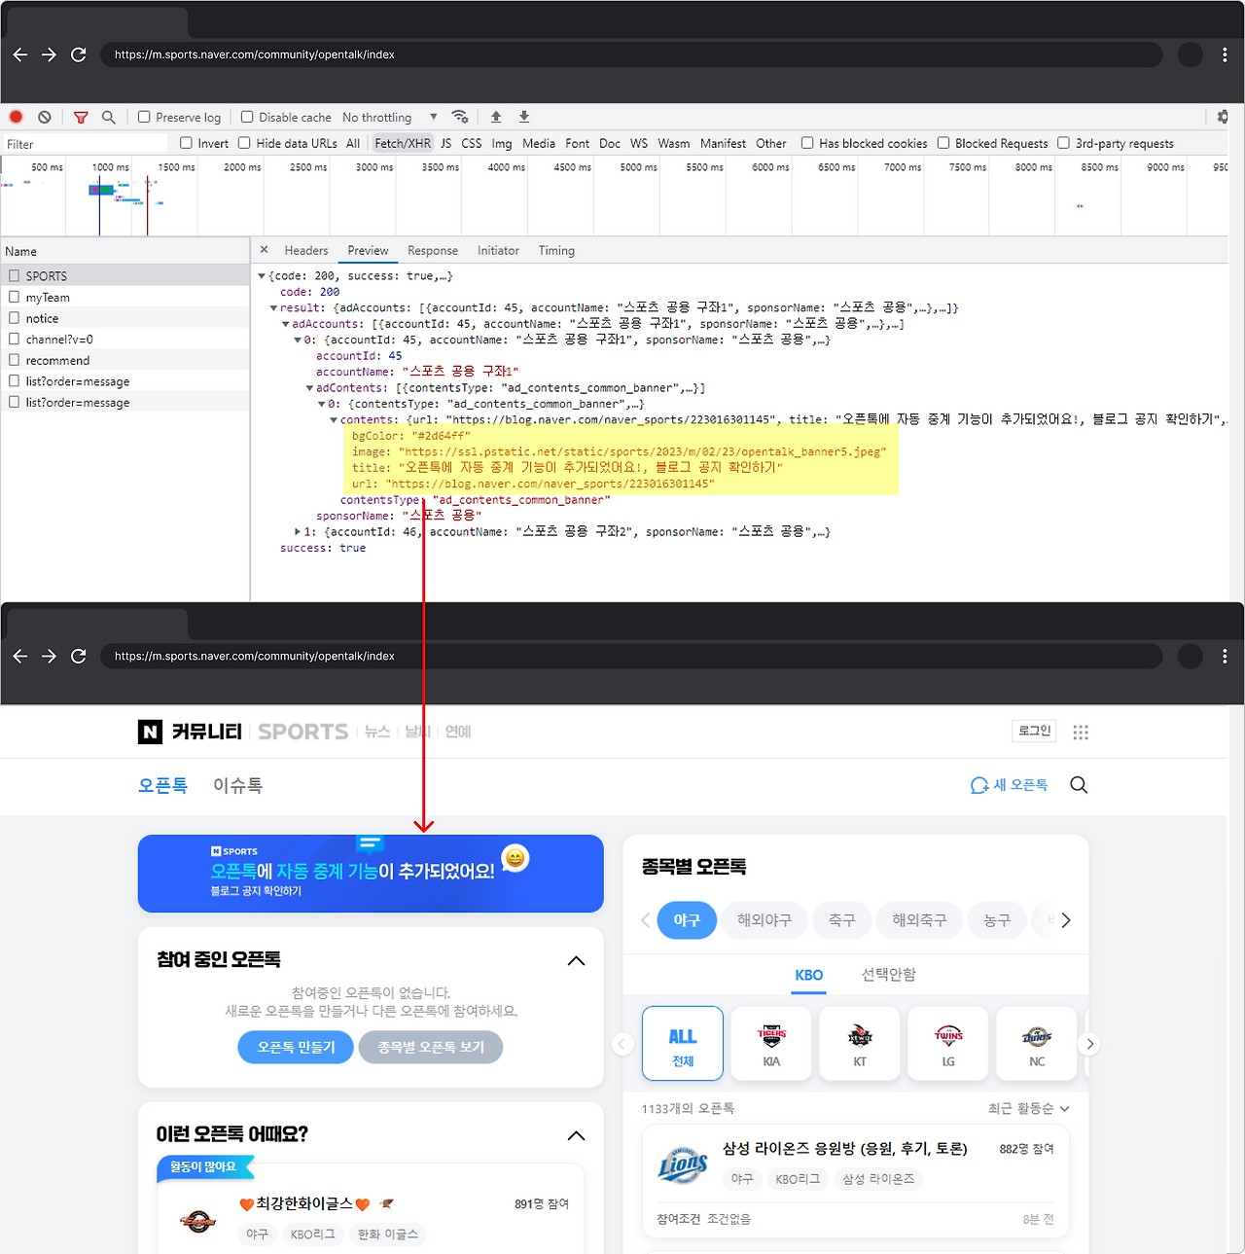
Task: Click the 새 오픈톡 link
Action: [x=1010, y=785]
